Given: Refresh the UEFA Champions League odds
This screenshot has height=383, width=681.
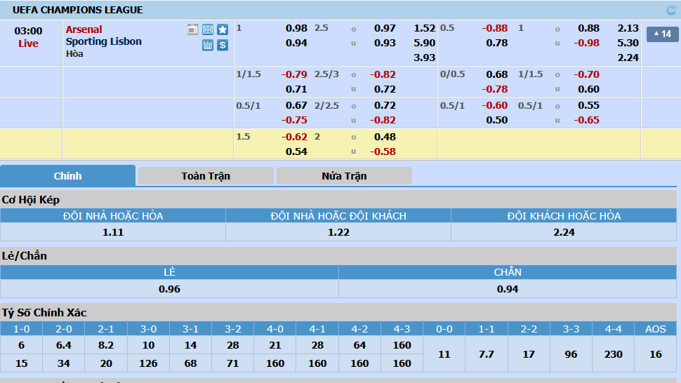Looking at the screenshot, I should tap(671, 10).
